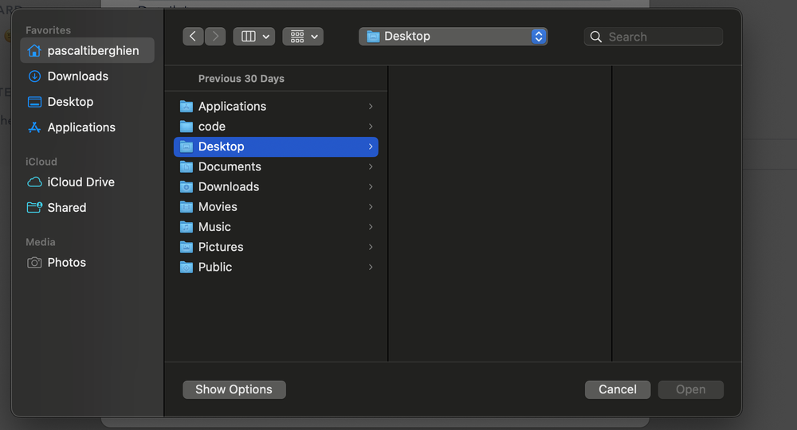This screenshot has height=430, width=797.
Task: Open Downloads from the Favorites sidebar
Action: (77, 76)
